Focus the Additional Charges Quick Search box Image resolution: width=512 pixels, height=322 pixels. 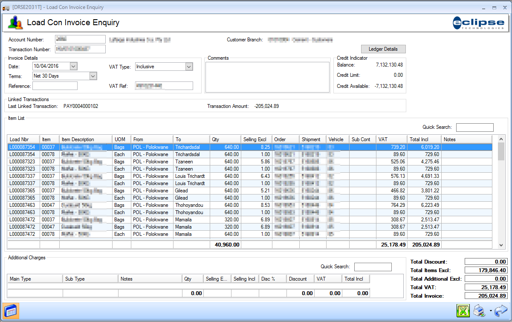(373, 267)
